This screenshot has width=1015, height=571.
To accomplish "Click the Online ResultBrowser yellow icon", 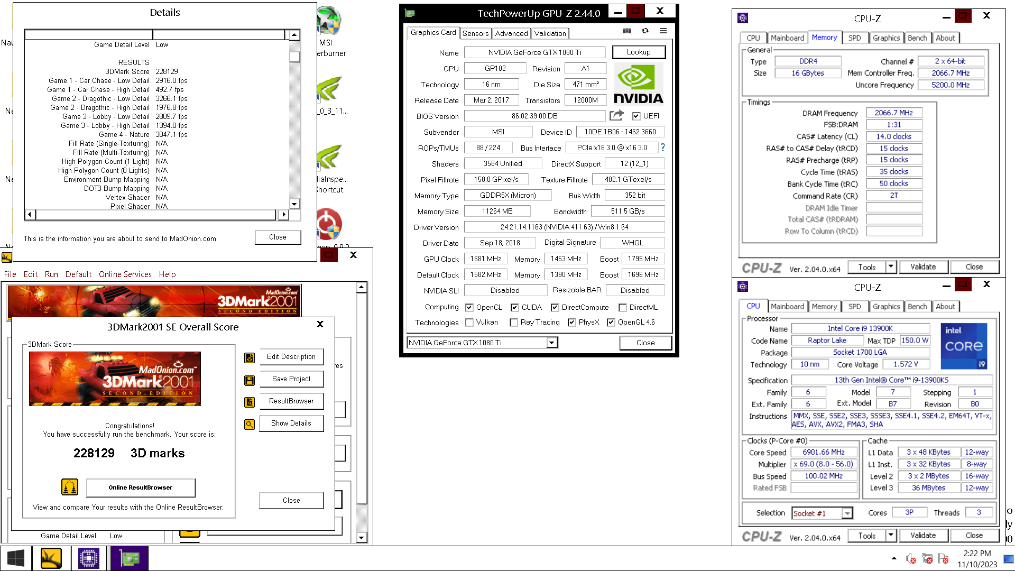I will [70, 487].
